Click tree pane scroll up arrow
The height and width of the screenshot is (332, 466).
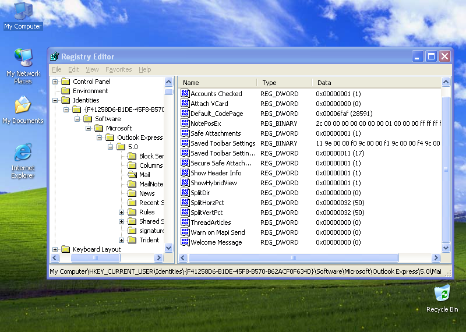pyautogui.click(x=168, y=82)
